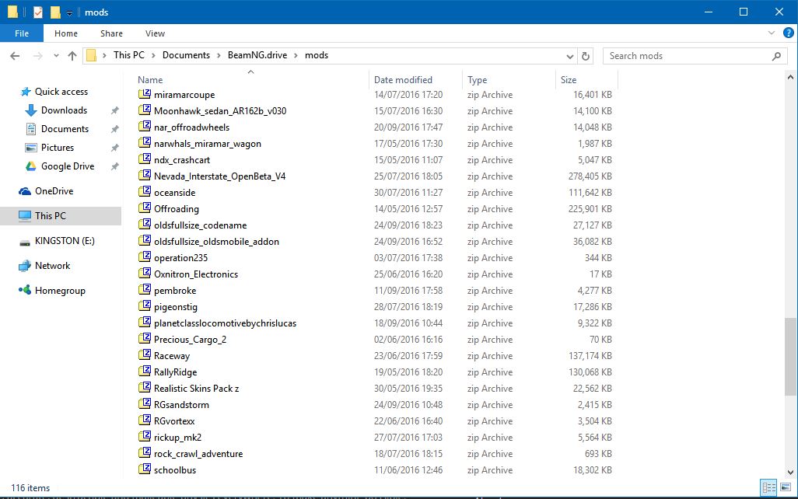Select the Raceway zip icon

(145, 354)
